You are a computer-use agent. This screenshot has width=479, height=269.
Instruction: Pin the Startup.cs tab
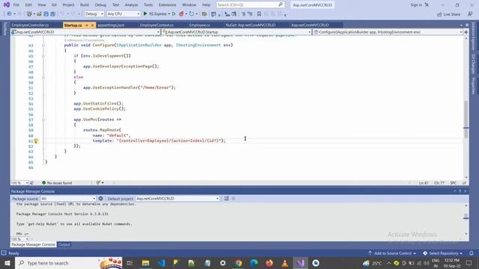87,25
